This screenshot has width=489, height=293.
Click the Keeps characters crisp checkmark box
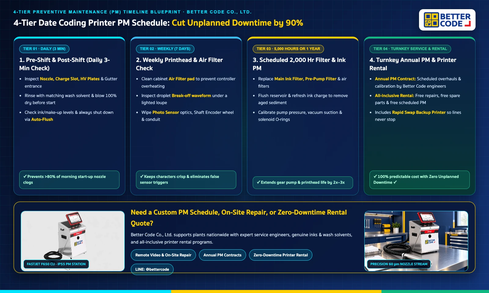pyautogui.click(x=186, y=180)
